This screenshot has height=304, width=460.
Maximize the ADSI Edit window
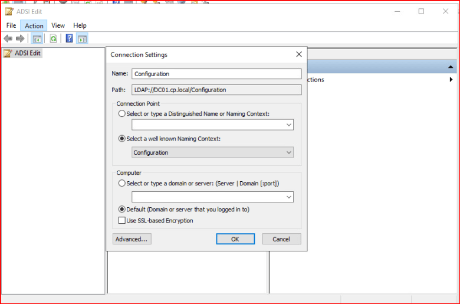(x=421, y=11)
